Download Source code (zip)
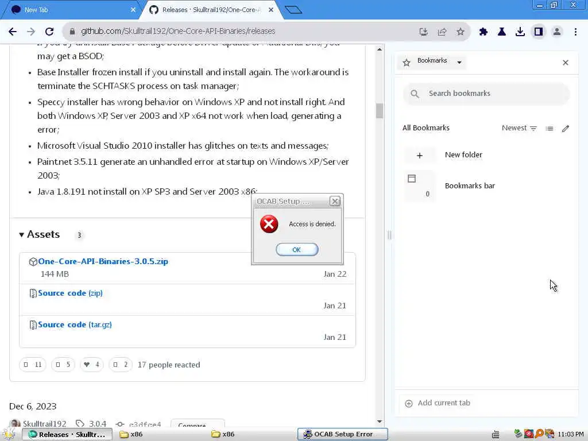 pyautogui.click(x=70, y=293)
